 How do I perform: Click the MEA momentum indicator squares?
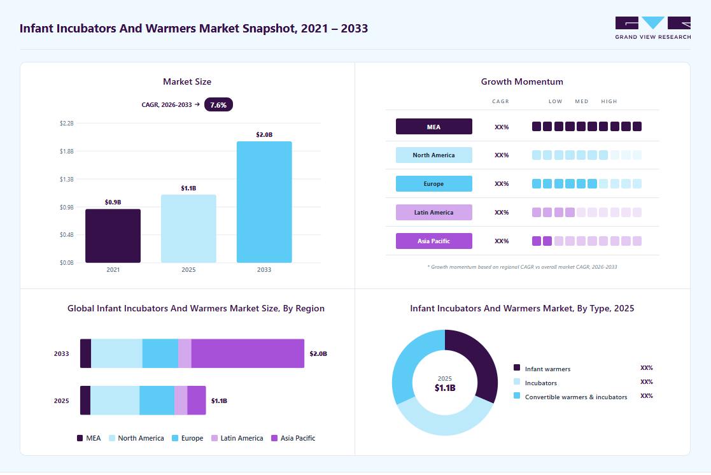[587, 127]
